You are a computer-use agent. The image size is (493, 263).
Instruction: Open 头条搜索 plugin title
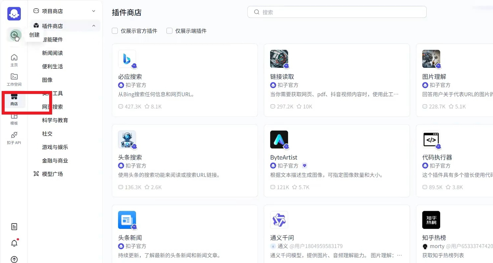tap(130, 157)
